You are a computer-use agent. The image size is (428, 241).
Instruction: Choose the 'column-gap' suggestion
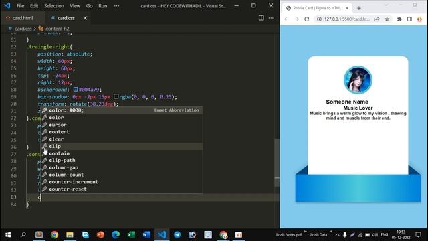tap(122, 167)
